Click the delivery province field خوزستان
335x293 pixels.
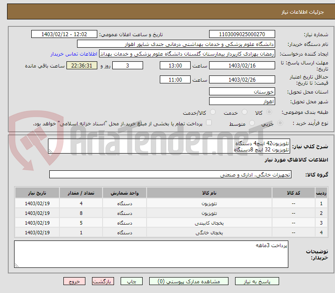click(x=242, y=91)
